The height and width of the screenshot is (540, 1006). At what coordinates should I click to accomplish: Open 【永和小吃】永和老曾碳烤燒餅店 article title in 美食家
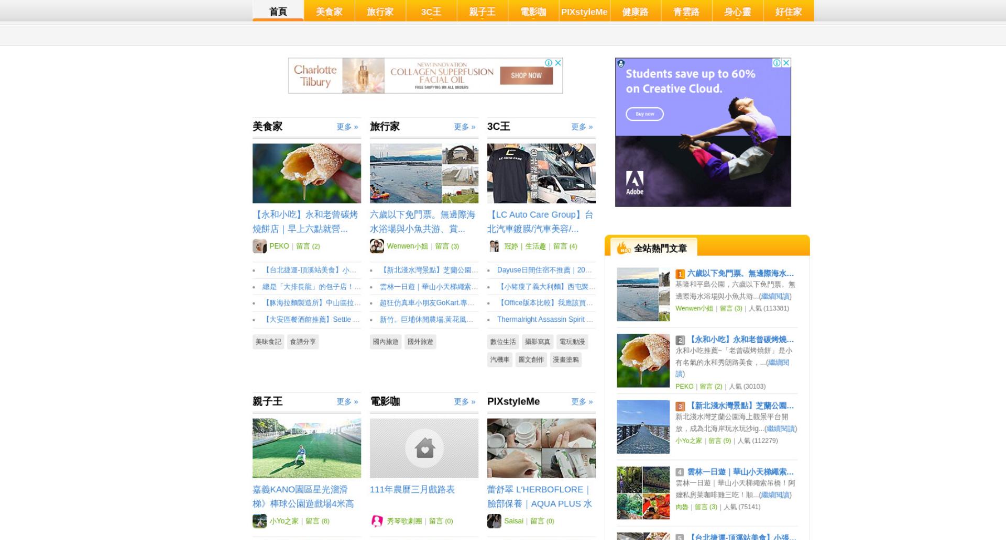coord(305,222)
